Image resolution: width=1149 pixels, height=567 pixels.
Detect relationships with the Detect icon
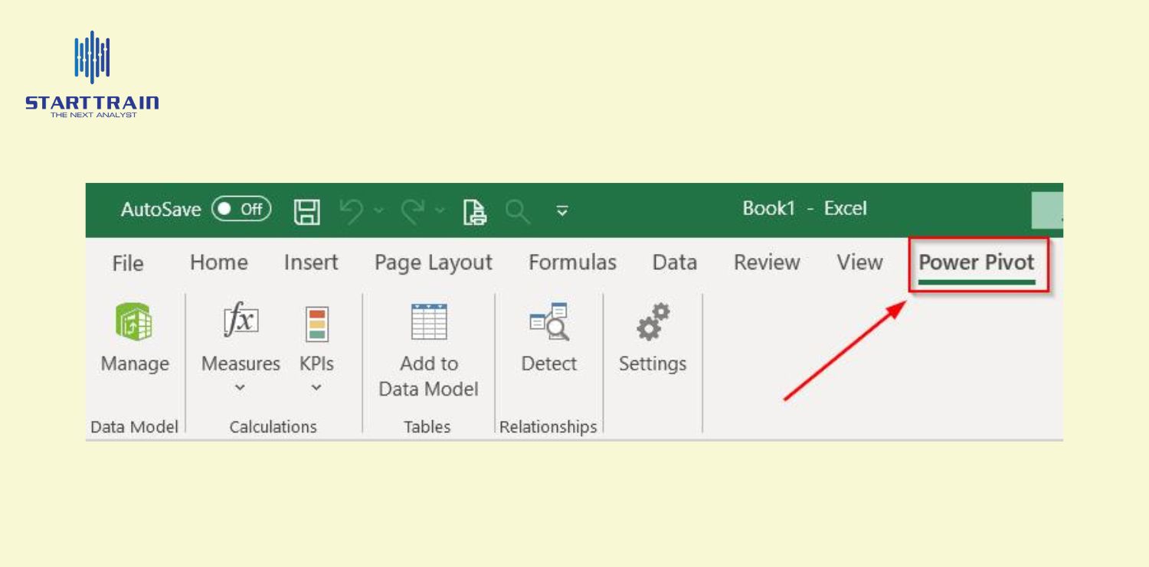[548, 322]
